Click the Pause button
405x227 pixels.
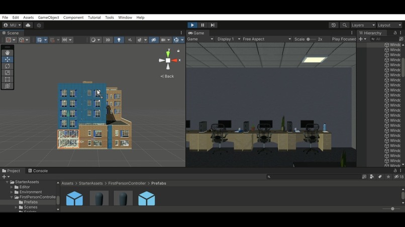click(202, 25)
